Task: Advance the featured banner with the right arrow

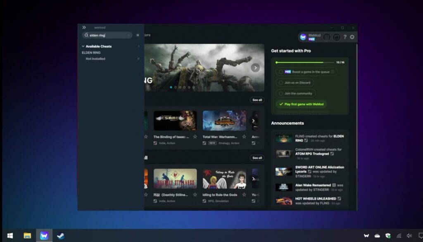Action: [255, 68]
